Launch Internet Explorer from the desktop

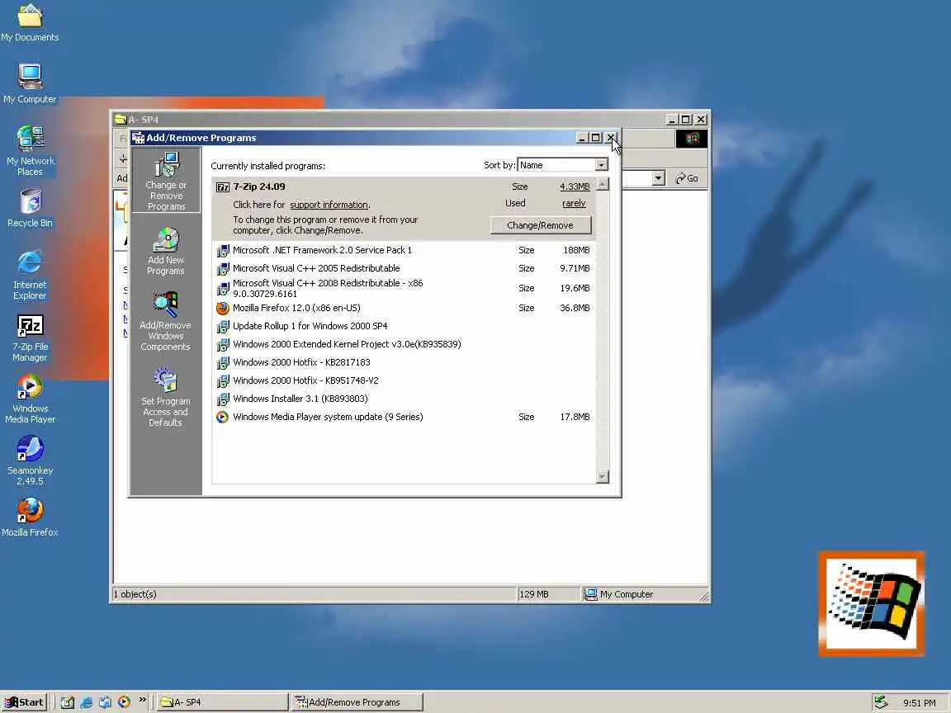coord(30,275)
